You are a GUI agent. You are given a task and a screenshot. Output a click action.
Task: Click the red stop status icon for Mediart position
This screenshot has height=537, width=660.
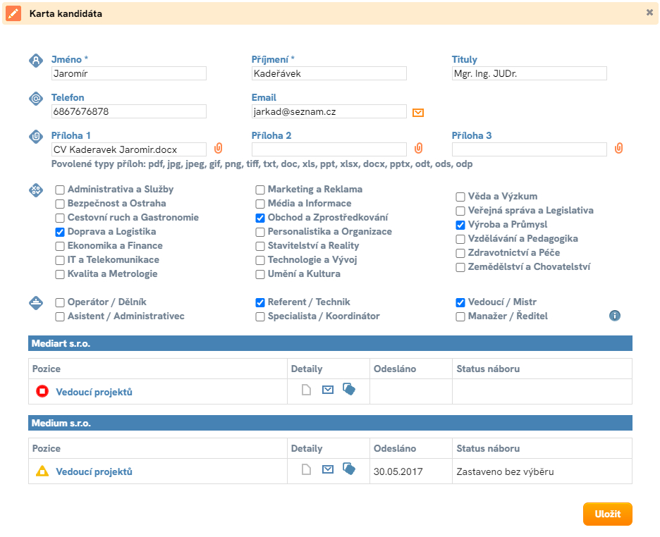click(x=42, y=391)
